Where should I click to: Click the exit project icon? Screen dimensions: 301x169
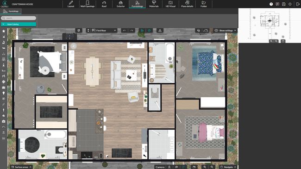[298, 4]
